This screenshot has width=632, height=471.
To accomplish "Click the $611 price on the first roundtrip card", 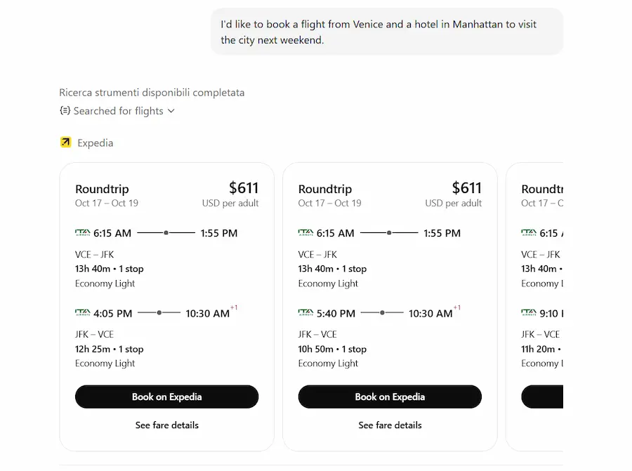I will (244, 188).
